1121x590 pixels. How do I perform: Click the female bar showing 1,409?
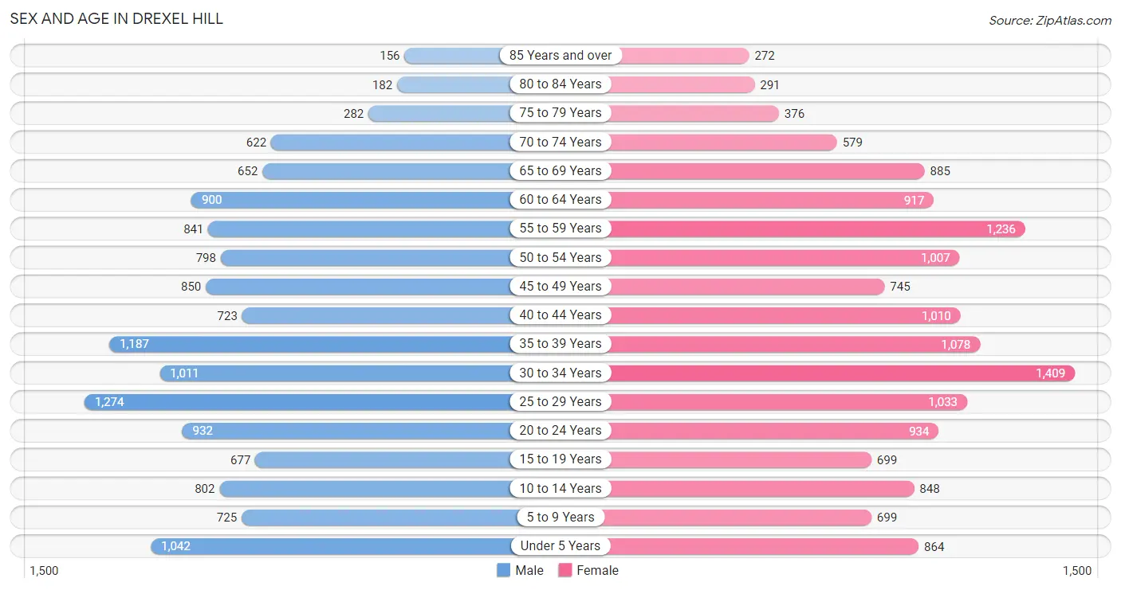841,373
